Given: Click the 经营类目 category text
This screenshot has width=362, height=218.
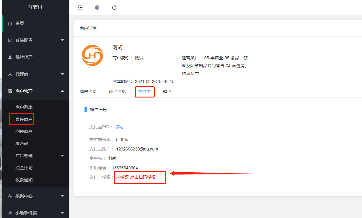Looking at the screenshot, I should [215, 66].
